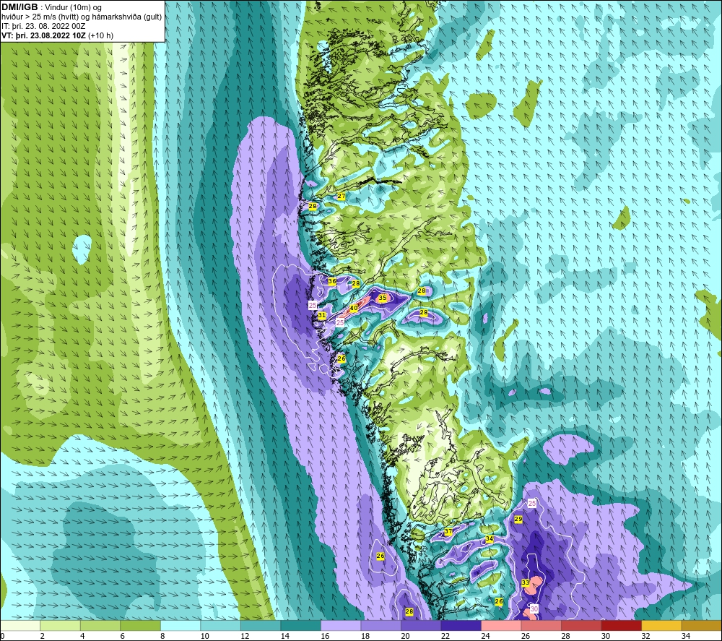The width and height of the screenshot is (722, 641).
Task: Select the light pink 24–26 legend swatch
Action: point(501,626)
